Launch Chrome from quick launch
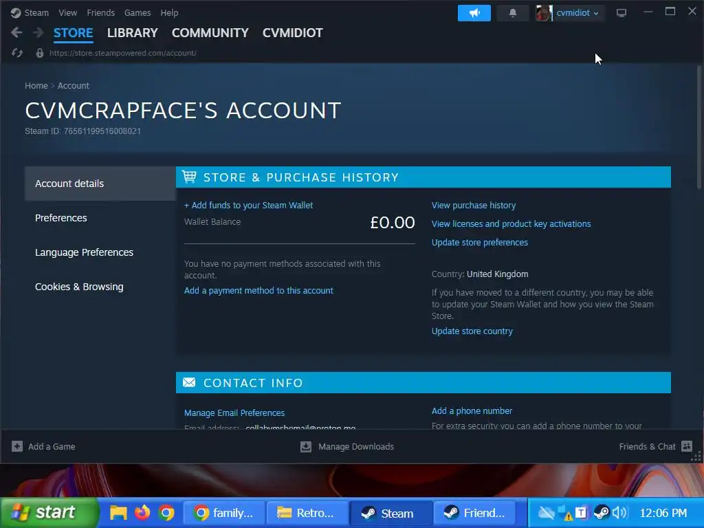The height and width of the screenshot is (528, 704). tap(166, 513)
